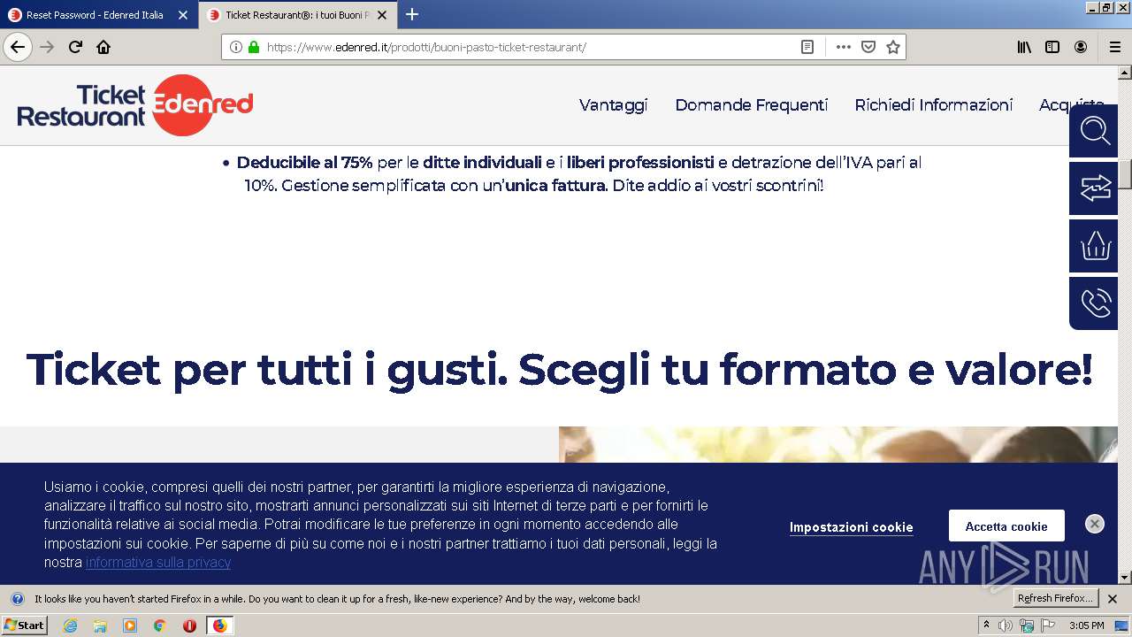This screenshot has height=637, width=1132.
Task: Click the 3:05 PM clock
Action: [1086, 625]
